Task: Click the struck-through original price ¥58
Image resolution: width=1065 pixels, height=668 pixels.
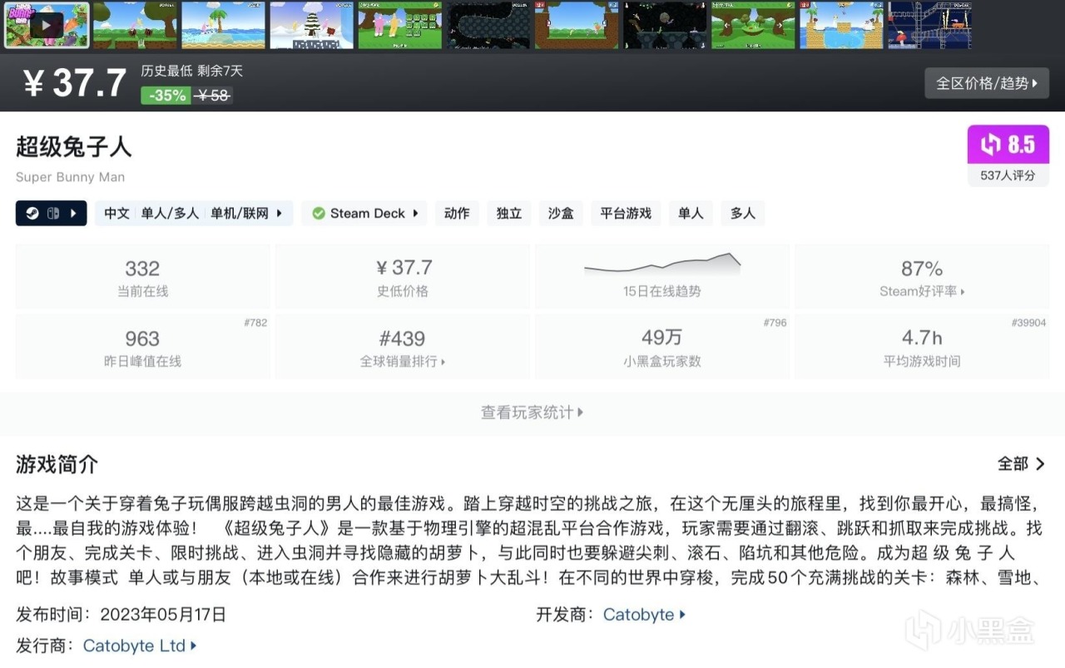Action: 213,95
